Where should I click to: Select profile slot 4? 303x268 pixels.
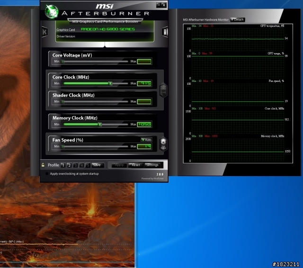tap(81, 165)
